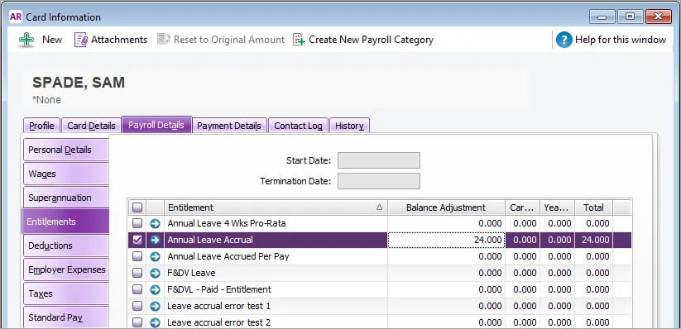The width and height of the screenshot is (681, 329).
Task: Switch to the Profile tab
Action: (x=41, y=126)
